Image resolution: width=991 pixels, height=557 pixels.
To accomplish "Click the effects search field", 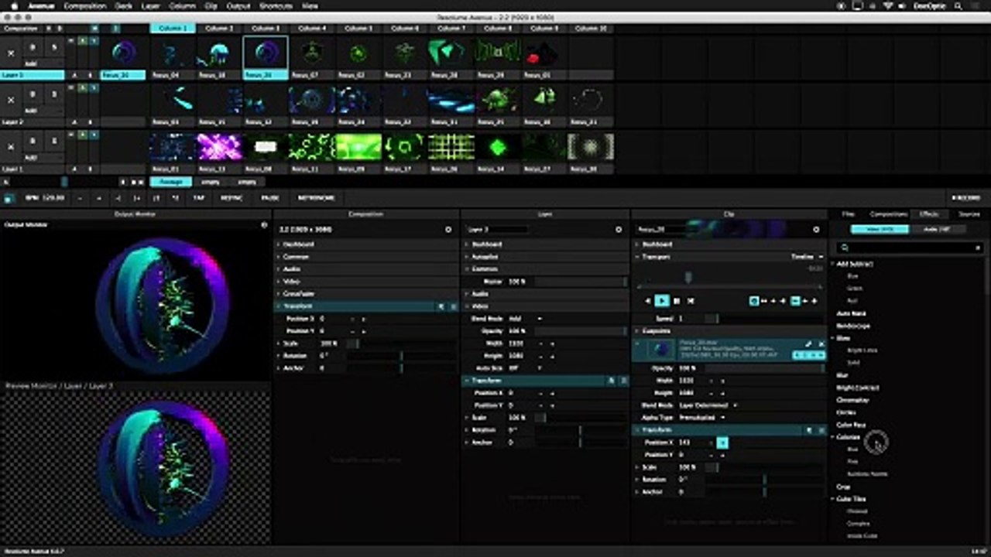I will (909, 248).
